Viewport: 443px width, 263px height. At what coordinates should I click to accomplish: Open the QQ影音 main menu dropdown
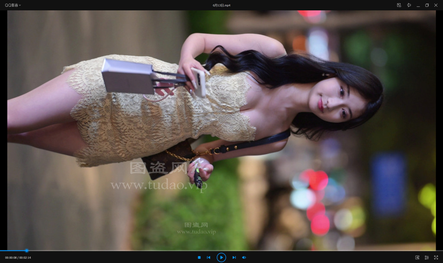point(12,5)
